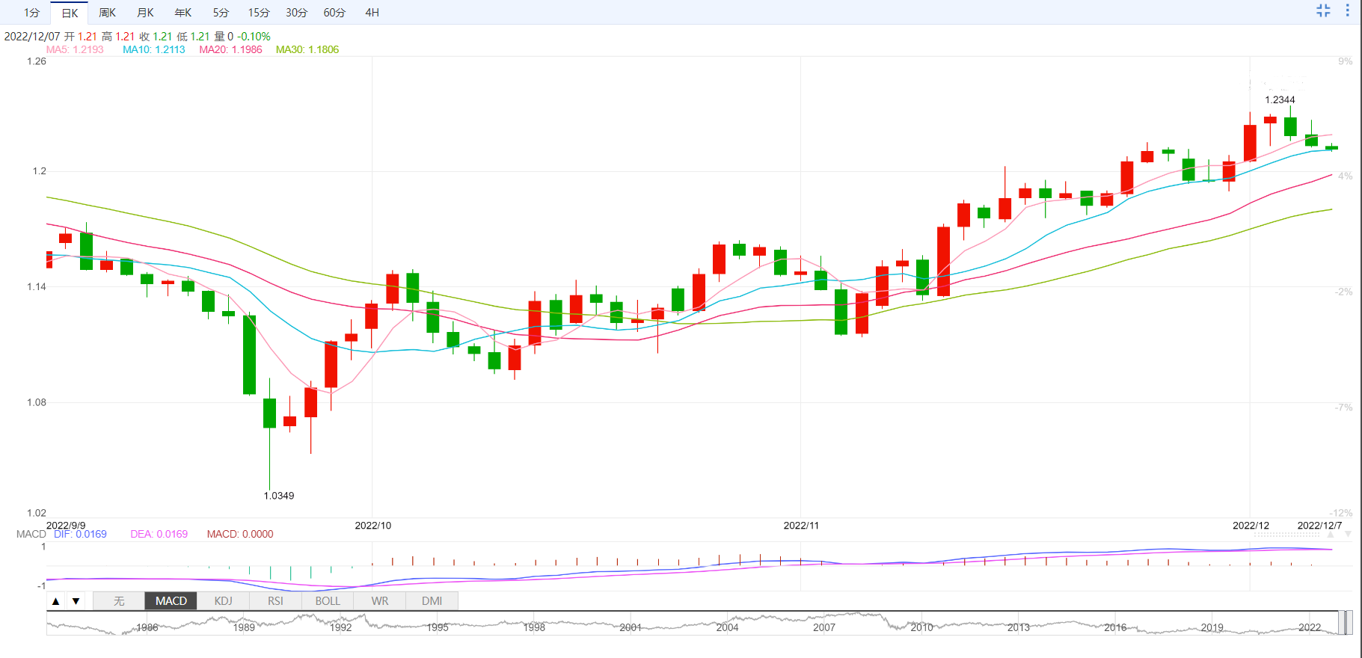Click the black down arrow beside indicator tabs
This screenshot has height=658, width=1362.
click(76, 601)
